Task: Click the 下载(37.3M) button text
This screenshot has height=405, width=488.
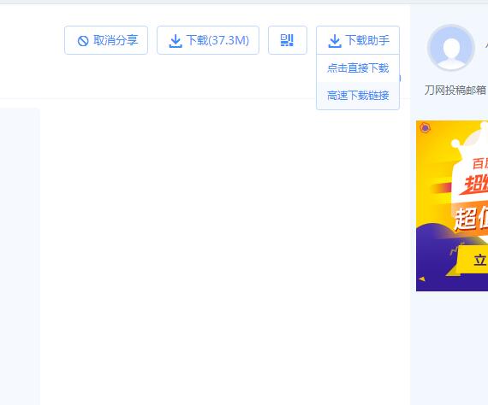Action: (x=217, y=40)
